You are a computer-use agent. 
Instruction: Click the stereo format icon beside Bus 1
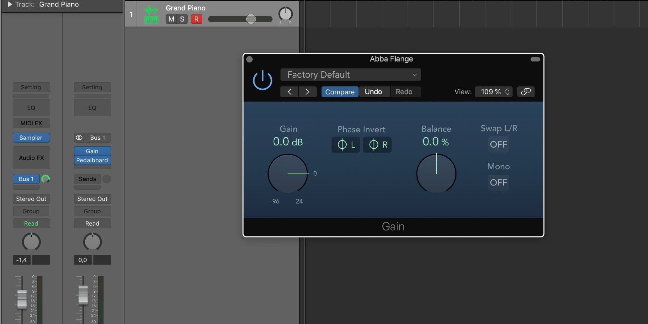[79, 138]
